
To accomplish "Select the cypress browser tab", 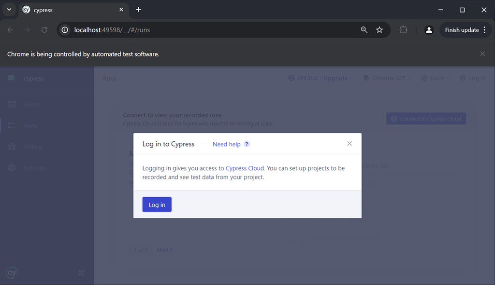I will pos(73,10).
